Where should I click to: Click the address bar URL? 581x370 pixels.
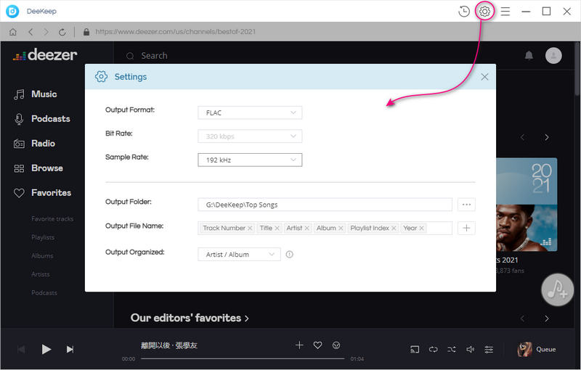[176, 32]
